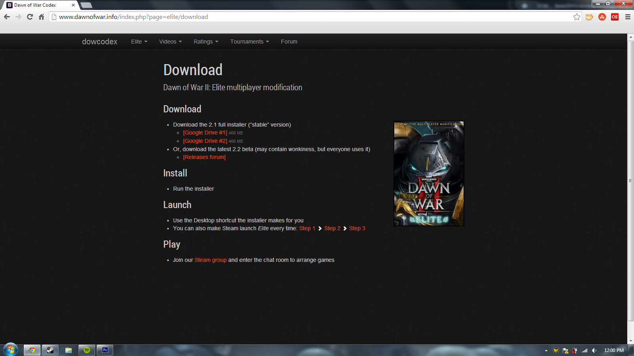634x356 pixels.
Task: Click the power plug tray icon
Action: pos(575,350)
